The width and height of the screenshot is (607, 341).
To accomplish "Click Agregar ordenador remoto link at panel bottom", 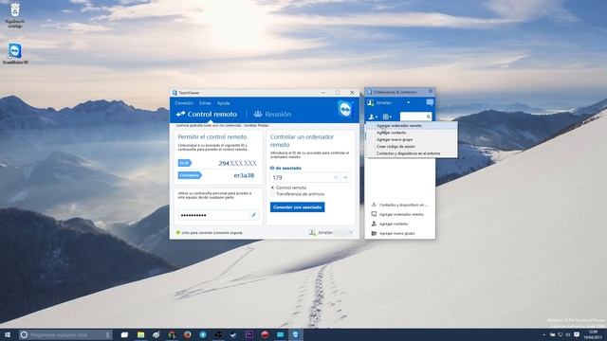I will point(401,214).
